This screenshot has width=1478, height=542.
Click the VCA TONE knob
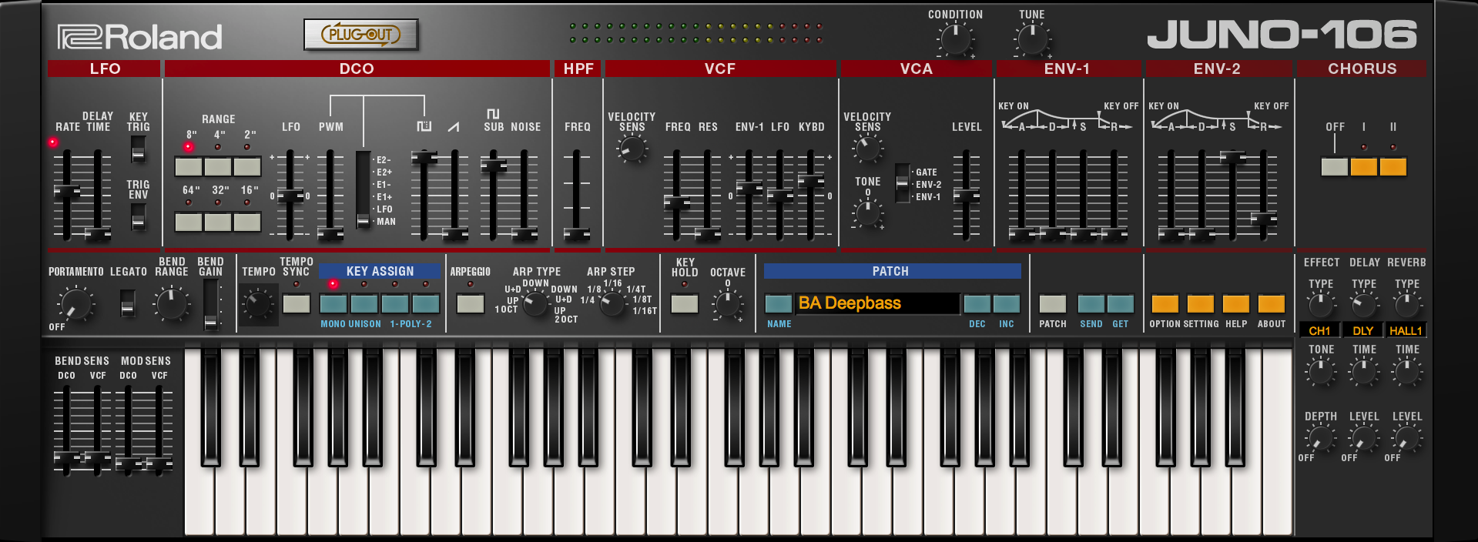pyautogui.click(x=868, y=213)
